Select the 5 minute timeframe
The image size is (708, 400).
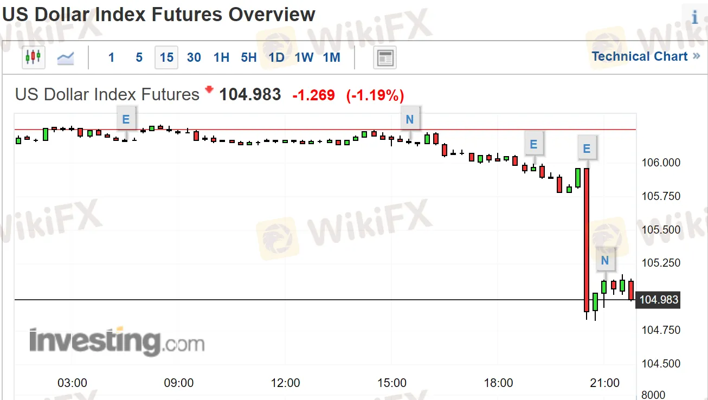pos(139,57)
